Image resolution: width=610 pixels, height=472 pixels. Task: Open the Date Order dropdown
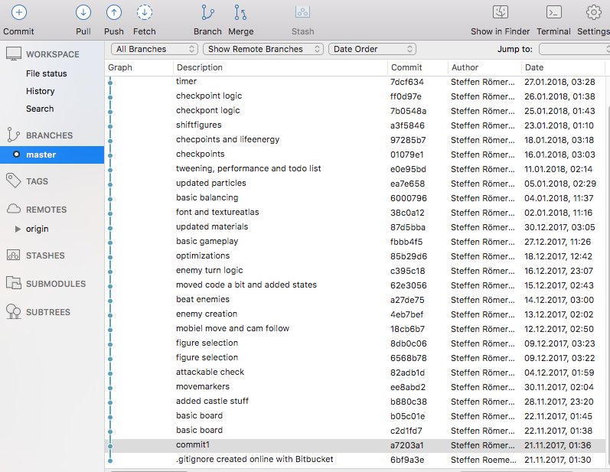point(372,49)
